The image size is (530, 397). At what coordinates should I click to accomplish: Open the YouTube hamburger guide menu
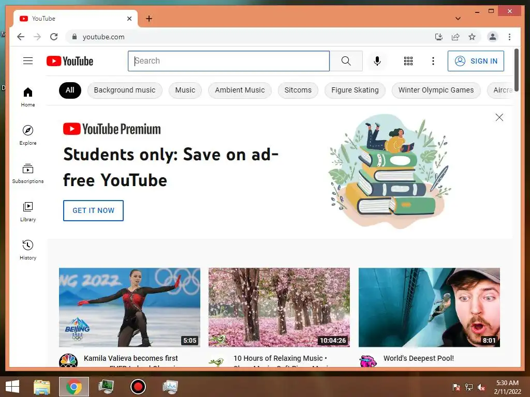[x=28, y=61]
